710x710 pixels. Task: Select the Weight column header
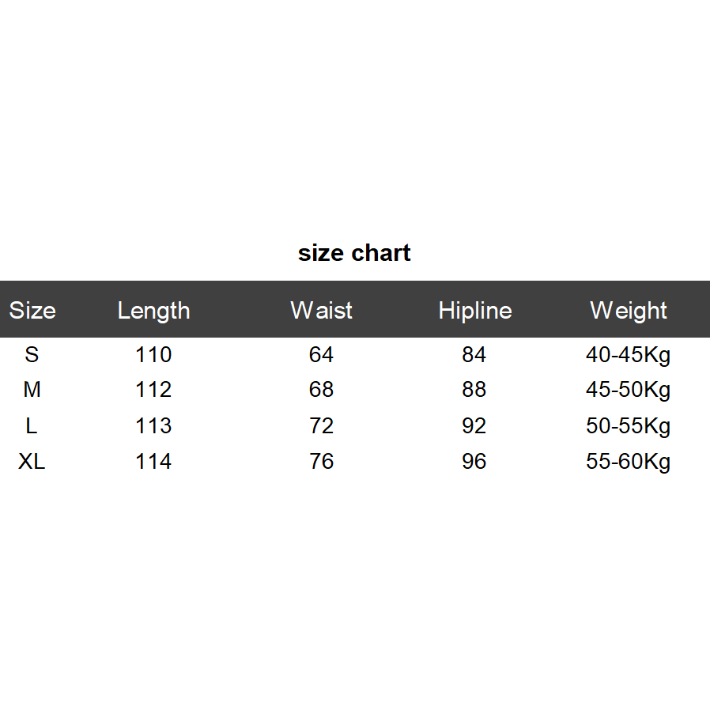tap(629, 310)
